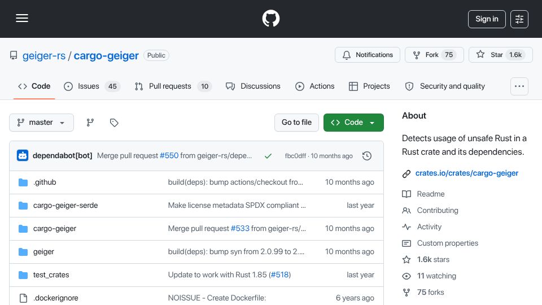The height and width of the screenshot is (305, 542).
Task: Open the SPDX compliant commit message
Action: tap(237, 206)
